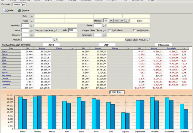Image resolution: width=193 pixels, height=133 pixels.
Task: Toggle the Ver Márgenes checkbox
Action: coord(134,30)
